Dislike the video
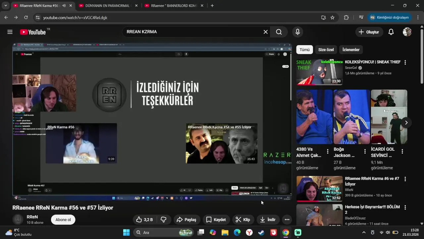This screenshot has width=424, height=239. point(163,219)
